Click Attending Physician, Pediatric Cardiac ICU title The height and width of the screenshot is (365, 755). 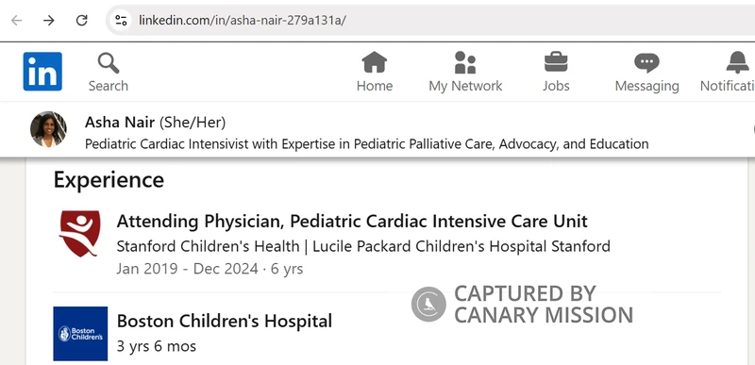(x=352, y=222)
